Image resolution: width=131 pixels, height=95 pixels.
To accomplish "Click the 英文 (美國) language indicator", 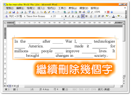I will (104, 89).
